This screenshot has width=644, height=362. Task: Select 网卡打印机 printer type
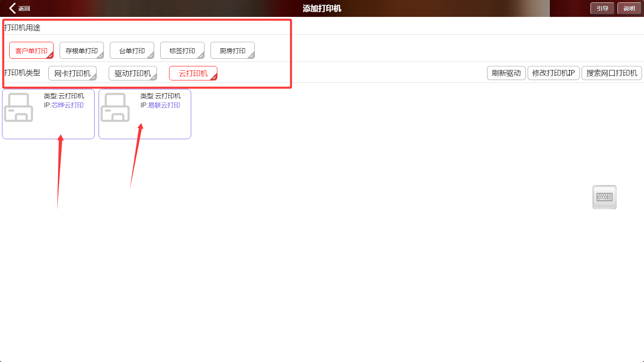click(72, 73)
